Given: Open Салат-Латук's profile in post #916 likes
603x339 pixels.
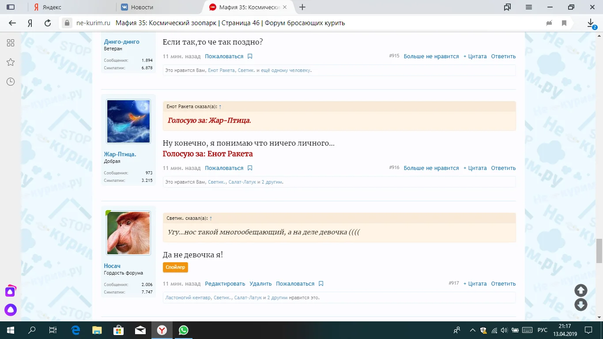Looking at the screenshot, I should 242,182.
